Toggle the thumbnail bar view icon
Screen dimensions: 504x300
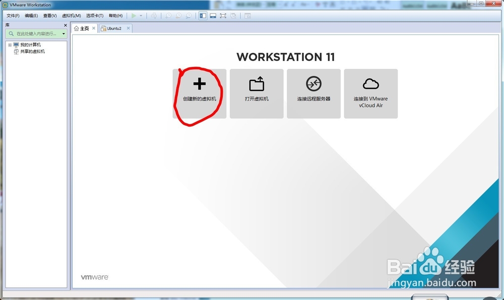click(x=213, y=16)
